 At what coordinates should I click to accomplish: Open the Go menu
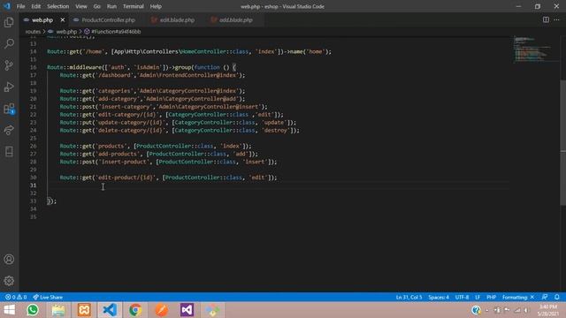tap(96, 6)
